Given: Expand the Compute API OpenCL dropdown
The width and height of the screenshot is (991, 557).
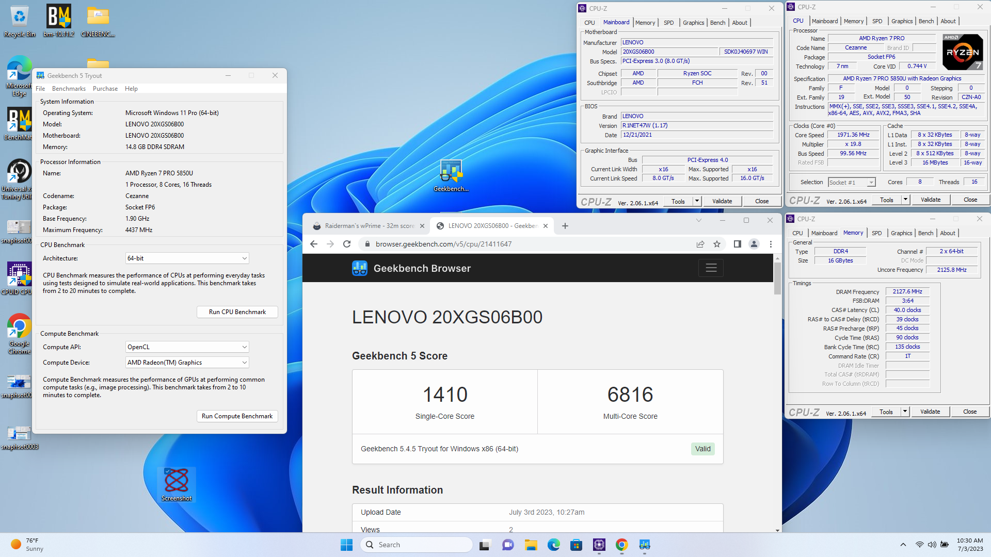Looking at the screenshot, I should [187, 347].
